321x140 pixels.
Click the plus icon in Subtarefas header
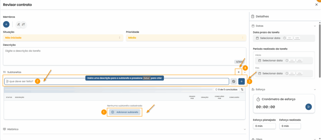[239, 72]
